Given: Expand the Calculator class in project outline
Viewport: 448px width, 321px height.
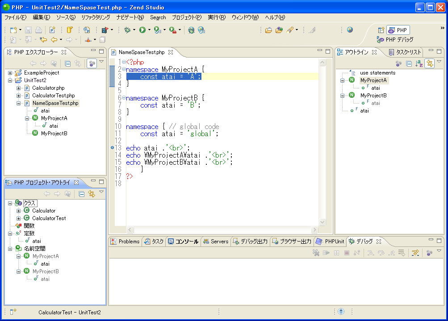Looking at the screenshot, I should point(19,211).
